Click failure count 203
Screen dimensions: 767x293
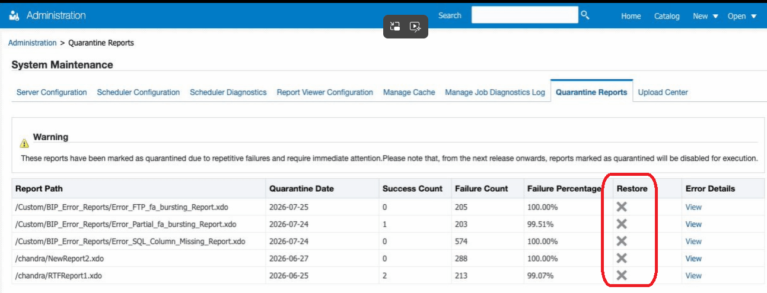(x=461, y=224)
